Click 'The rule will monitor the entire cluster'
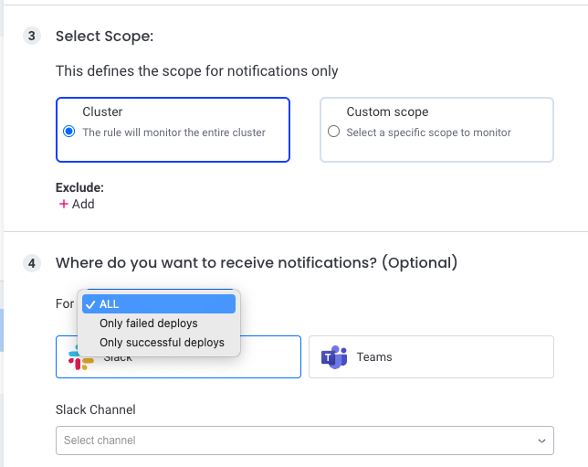Viewport: 588px width, 467px height. (174, 133)
